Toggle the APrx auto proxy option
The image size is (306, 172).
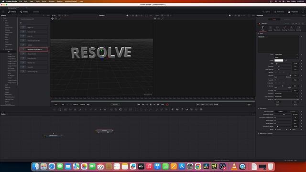(x=211, y=105)
